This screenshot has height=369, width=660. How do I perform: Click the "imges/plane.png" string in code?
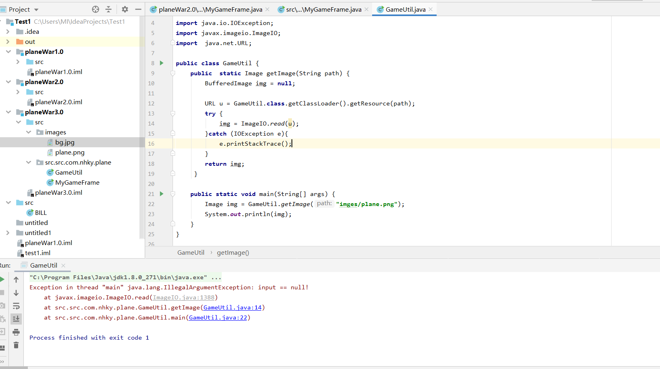[x=367, y=204]
